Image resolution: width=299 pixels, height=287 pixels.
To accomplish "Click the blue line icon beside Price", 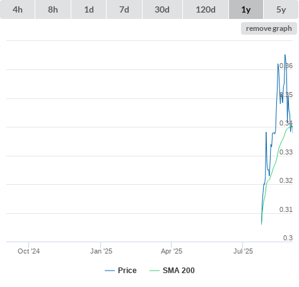I will (x=110, y=271).
